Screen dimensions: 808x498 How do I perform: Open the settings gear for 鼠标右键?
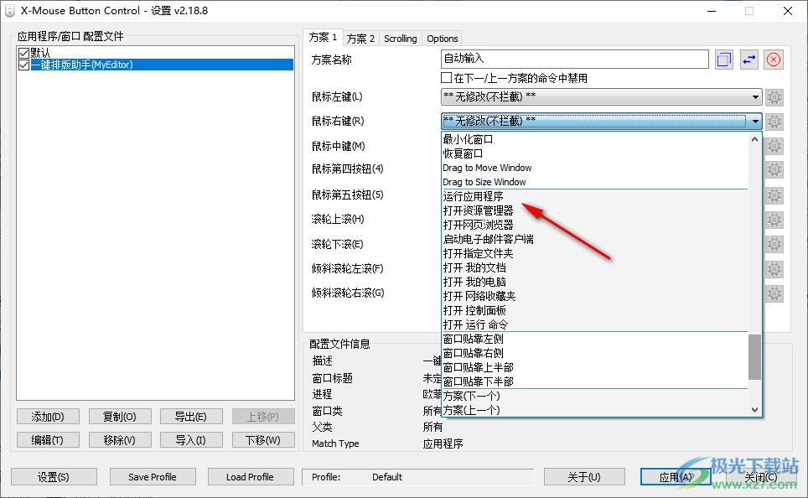click(x=774, y=122)
